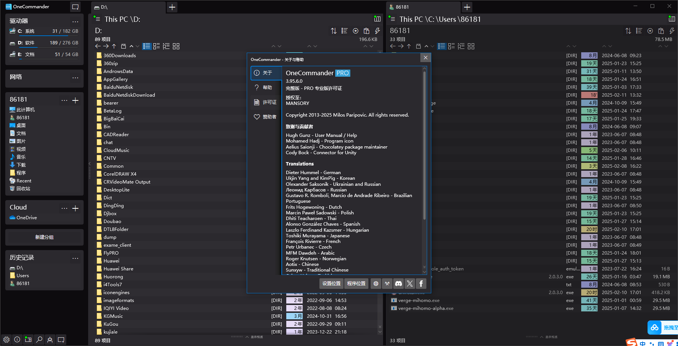This screenshot has height=346, width=678.
Task: Click sort arrows icon in D: pane
Action: pos(334,31)
